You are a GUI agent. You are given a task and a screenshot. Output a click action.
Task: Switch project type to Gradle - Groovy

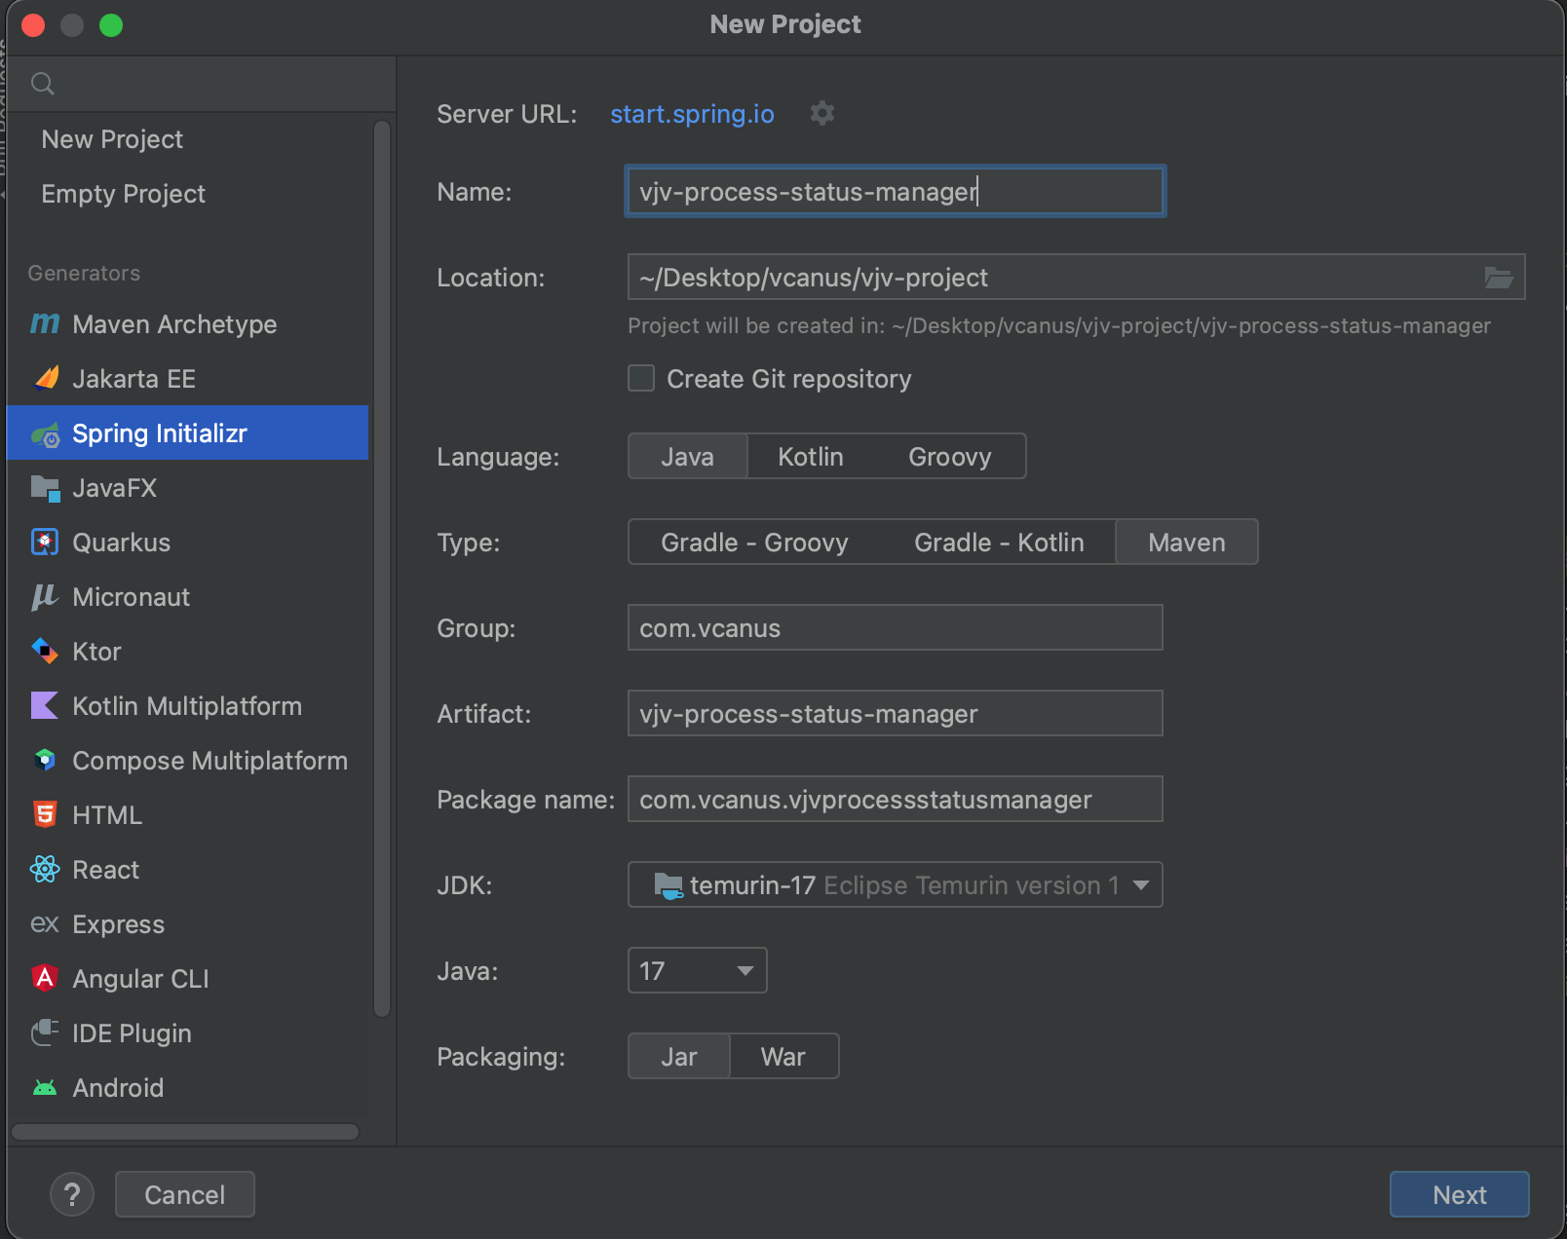pyautogui.click(x=753, y=543)
